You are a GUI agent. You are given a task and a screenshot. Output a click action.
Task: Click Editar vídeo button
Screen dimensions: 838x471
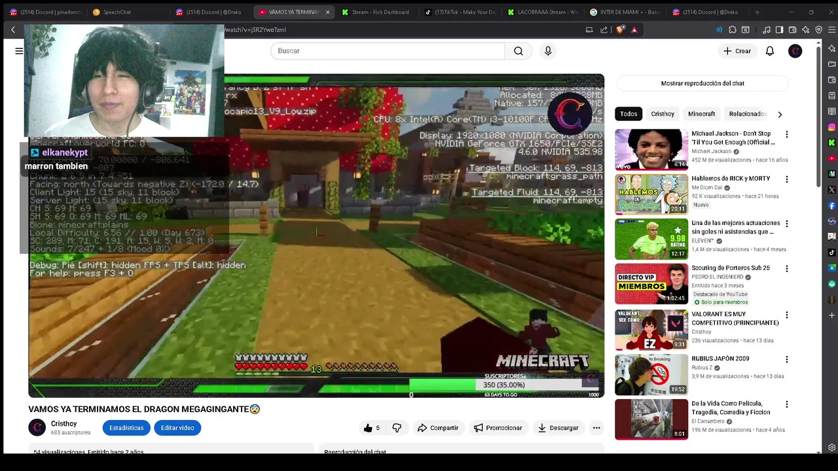pos(177,428)
